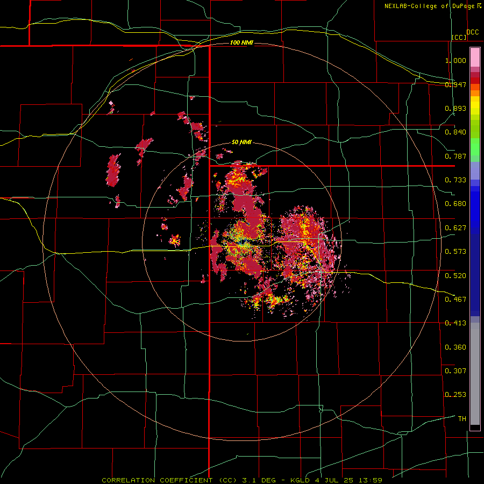Click the [CC] unit label by the legend
The image size is (484, 484).
(x=459, y=37)
